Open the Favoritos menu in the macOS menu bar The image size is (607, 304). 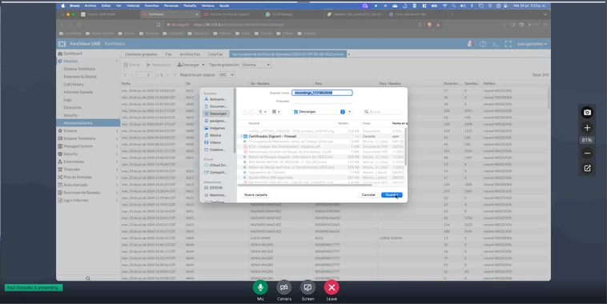pyautogui.click(x=152, y=6)
